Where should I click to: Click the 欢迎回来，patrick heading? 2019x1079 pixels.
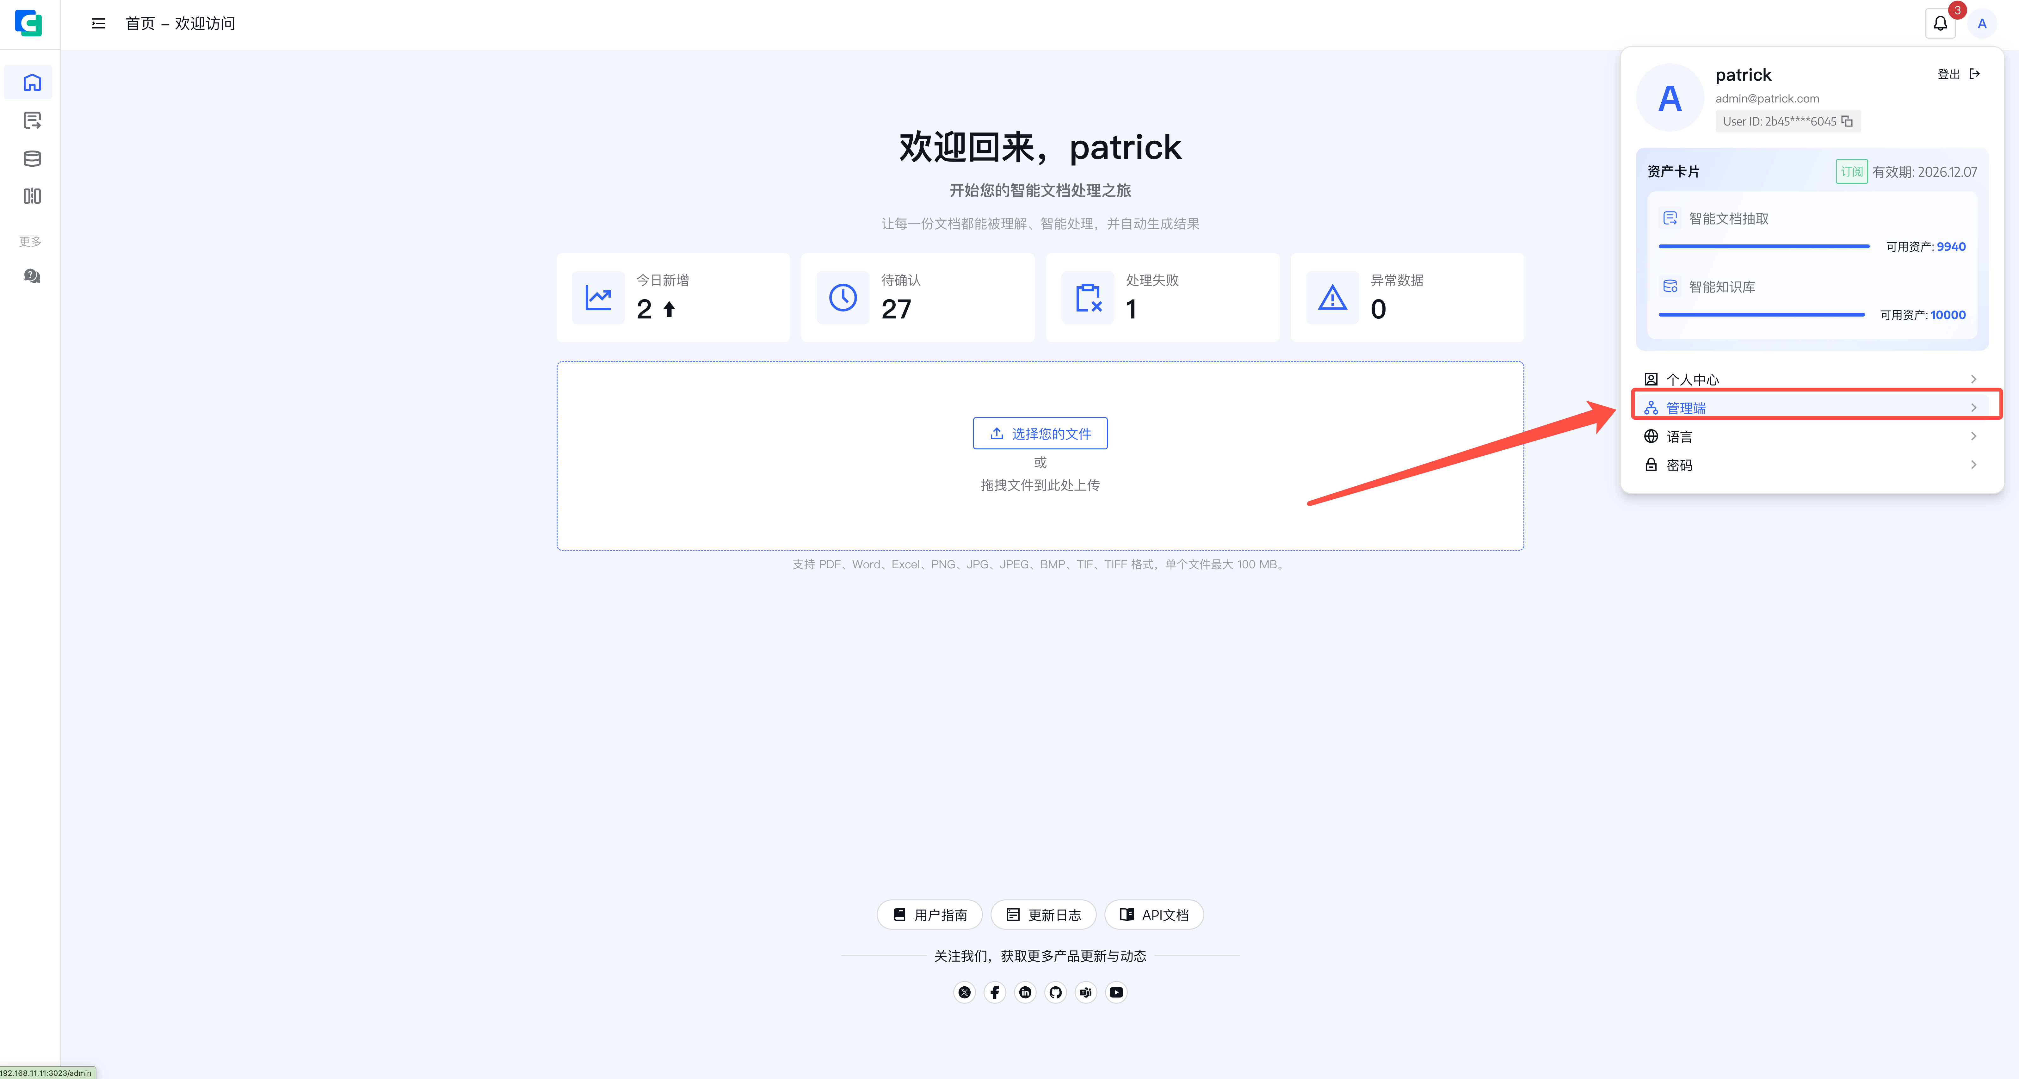(x=1040, y=147)
